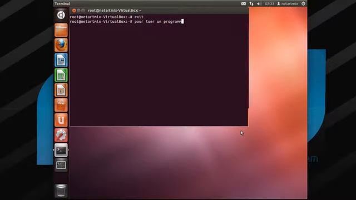
Task: Open the netartmix user menu
Action: (288, 4)
